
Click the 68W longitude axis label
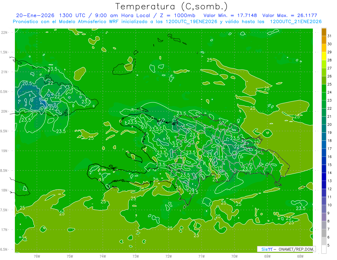click(x=300, y=256)
